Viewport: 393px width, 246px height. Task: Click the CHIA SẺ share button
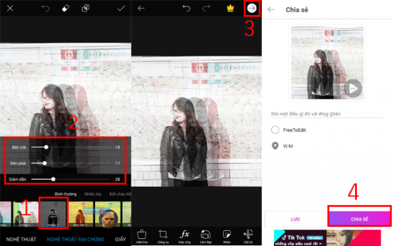click(x=360, y=219)
